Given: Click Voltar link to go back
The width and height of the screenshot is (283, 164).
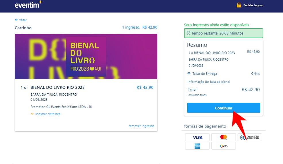Looking at the screenshot, I should 23,20.
